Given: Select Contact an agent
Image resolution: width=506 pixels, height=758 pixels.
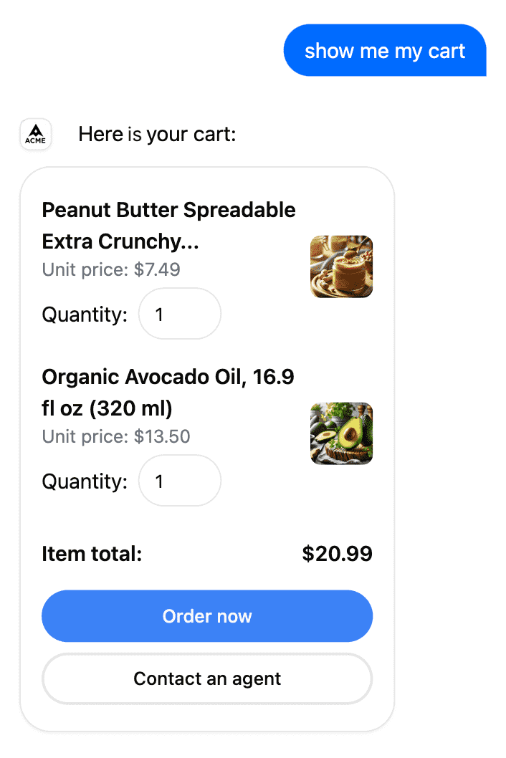Looking at the screenshot, I should click(207, 678).
